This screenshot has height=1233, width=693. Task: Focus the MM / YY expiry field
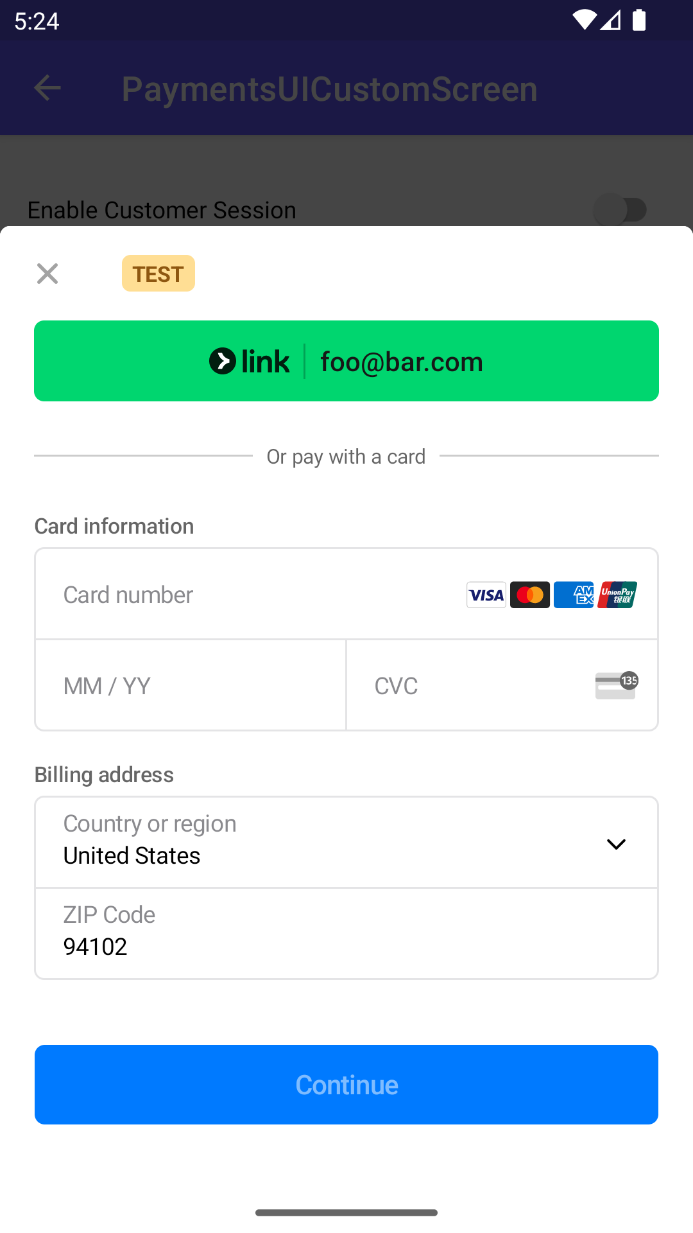[191, 685]
